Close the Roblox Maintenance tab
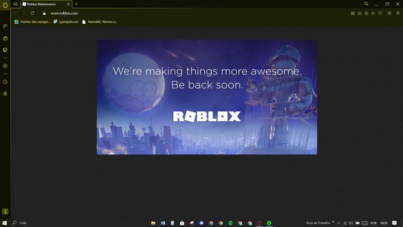This screenshot has height=227, width=403. point(68,4)
